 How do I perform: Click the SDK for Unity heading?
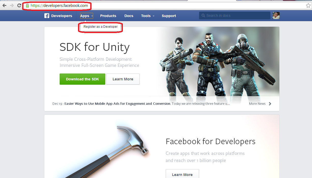tap(95, 47)
